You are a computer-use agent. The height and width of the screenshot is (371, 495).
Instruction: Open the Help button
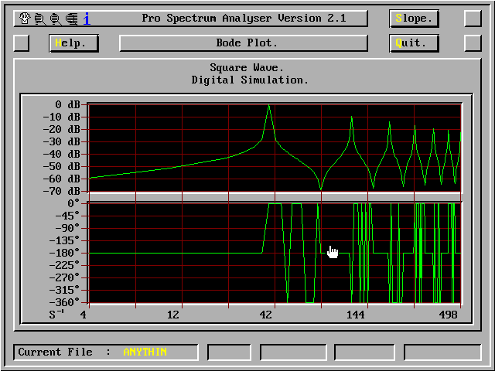[x=73, y=43]
